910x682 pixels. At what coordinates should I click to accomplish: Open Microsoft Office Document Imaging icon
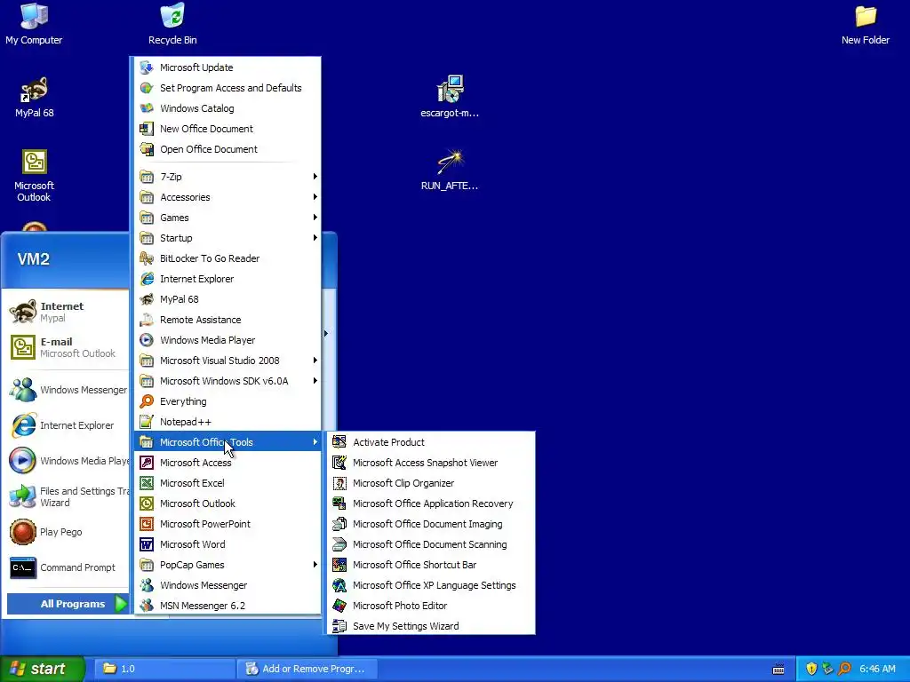[339, 524]
